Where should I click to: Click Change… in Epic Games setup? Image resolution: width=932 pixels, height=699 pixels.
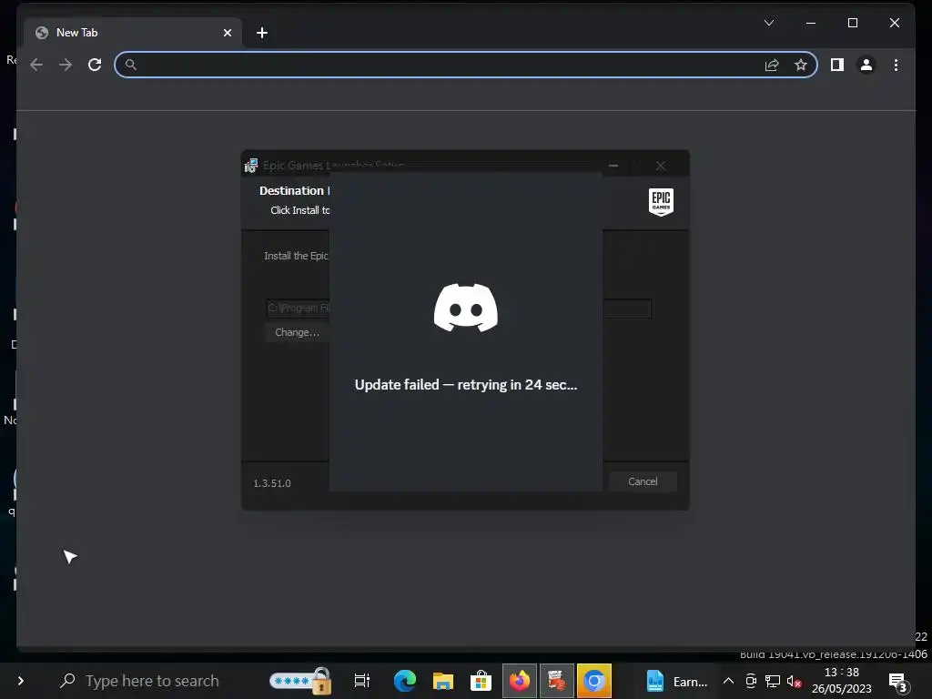pyautogui.click(x=297, y=332)
